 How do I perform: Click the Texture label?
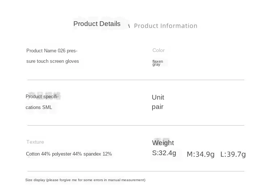[35, 142]
